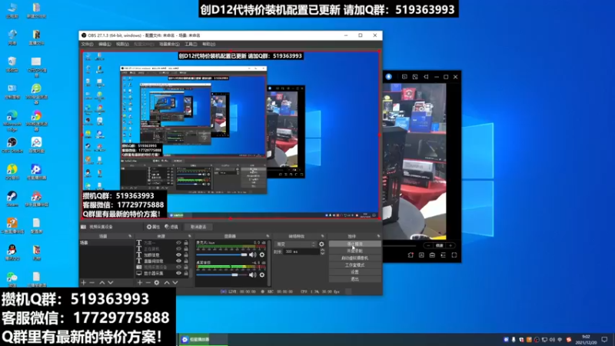
Task: Click the deactivate button beside Filters
Action: (x=198, y=227)
